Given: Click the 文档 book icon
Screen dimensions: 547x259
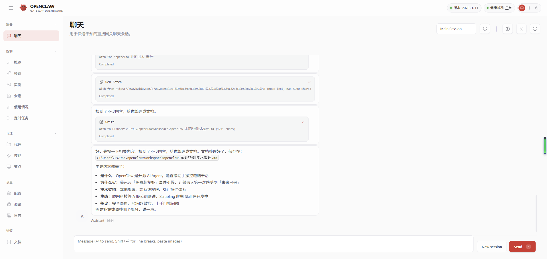Looking at the screenshot, I should click(9, 242).
